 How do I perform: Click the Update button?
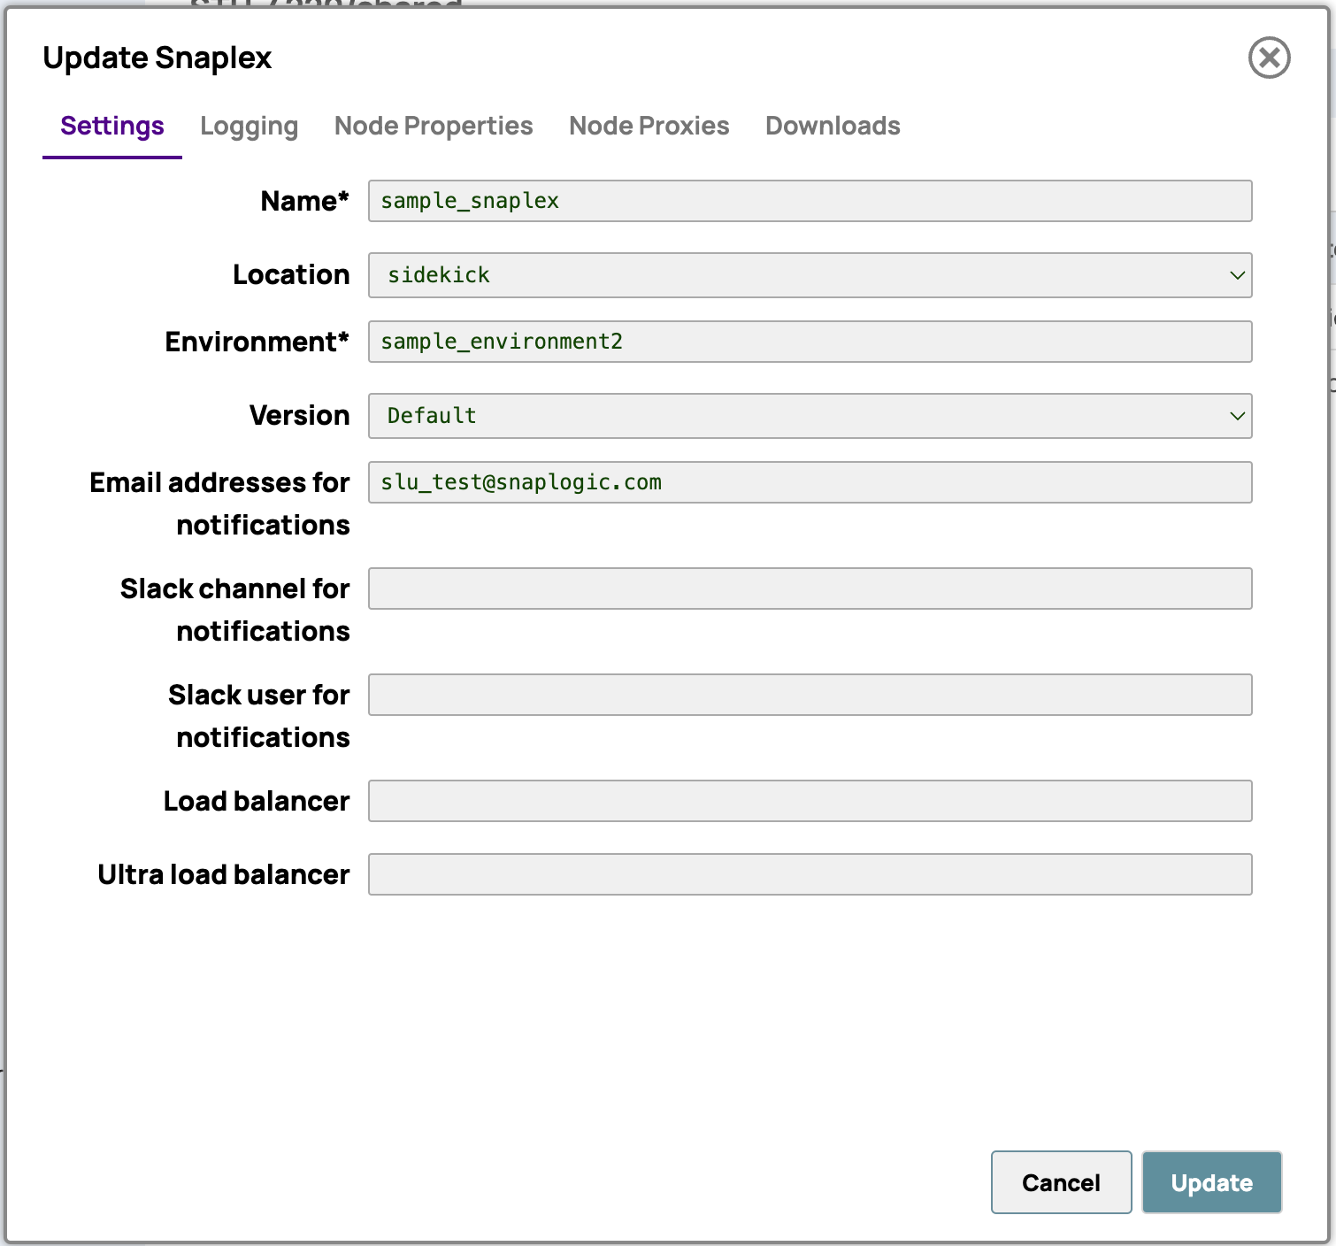pos(1210,1182)
